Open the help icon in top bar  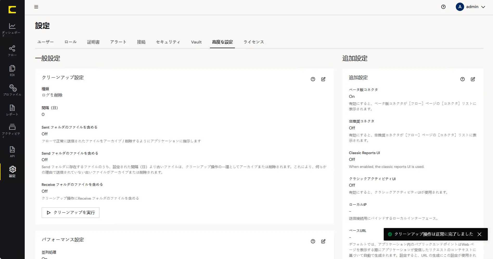[x=443, y=7]
